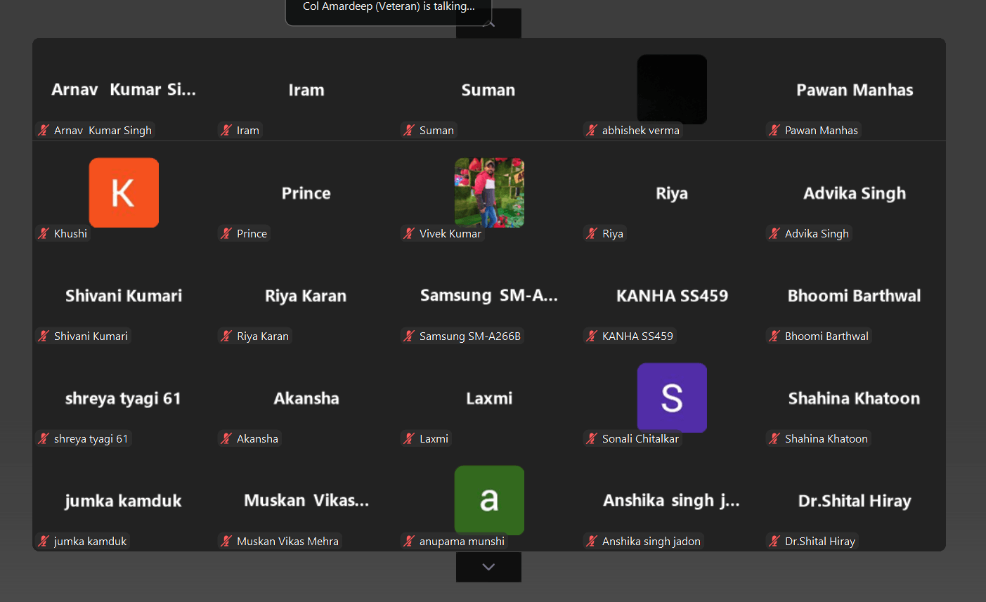Viewport: 986px width, 602px height.
Task: Click the Bhoomi Barthwal name label
Action: pos(826,336)
